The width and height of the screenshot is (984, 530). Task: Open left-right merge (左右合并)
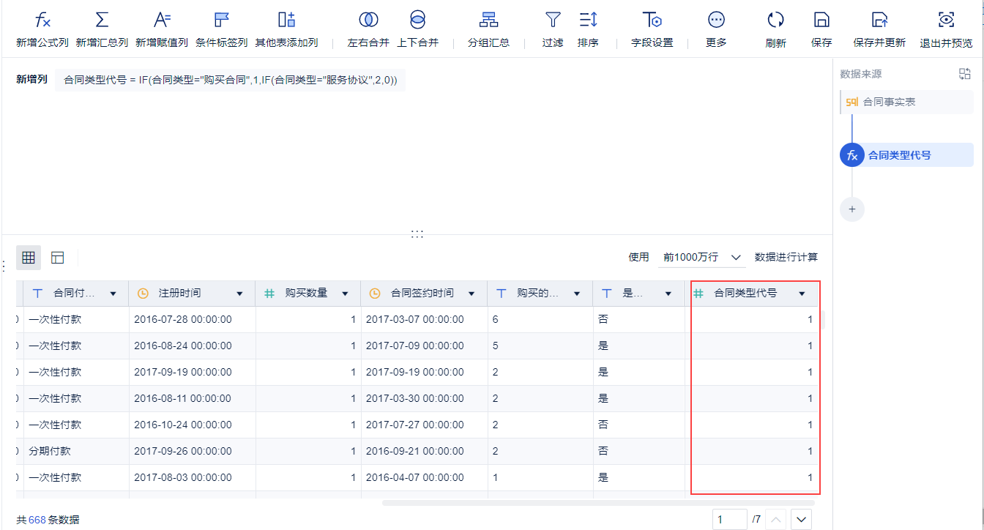pyautogui.click(x=368, y=29)
